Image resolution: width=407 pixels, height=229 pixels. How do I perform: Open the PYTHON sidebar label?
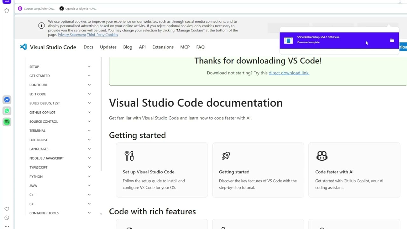[36, 177]
